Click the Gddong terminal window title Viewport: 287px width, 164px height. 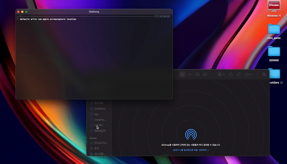click(x=94, y=12)
